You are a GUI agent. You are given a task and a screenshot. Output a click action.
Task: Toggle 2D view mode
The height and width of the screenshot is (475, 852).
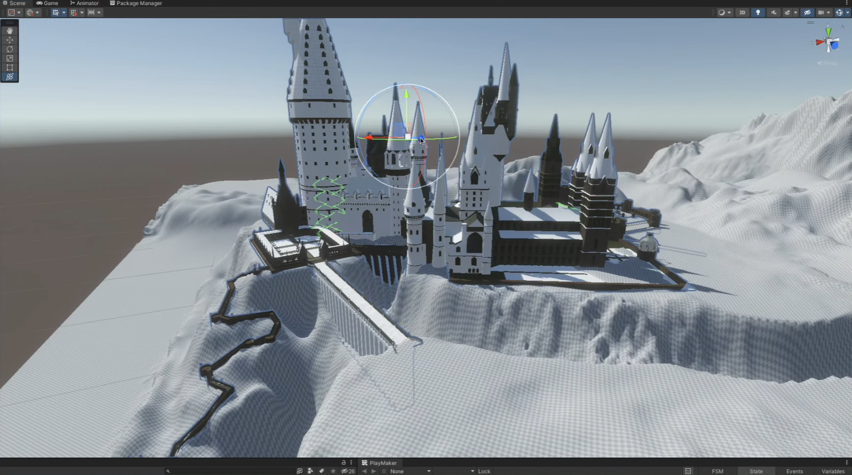742,13
